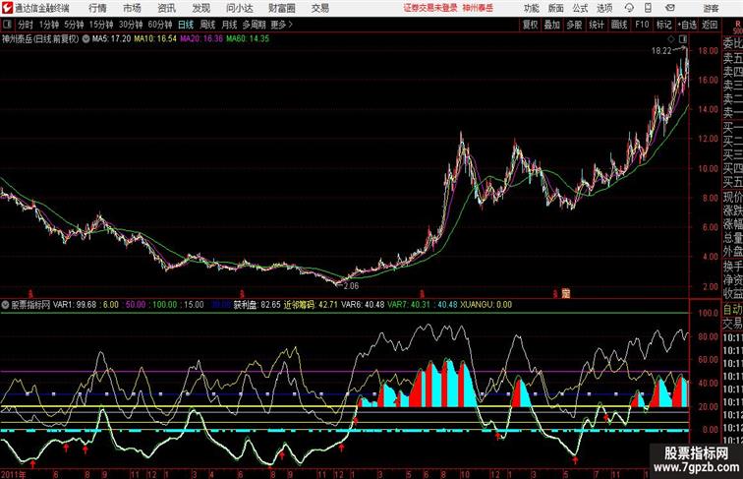
Task: Click the 多股 multi-stock button
Action: click(574, 25)
